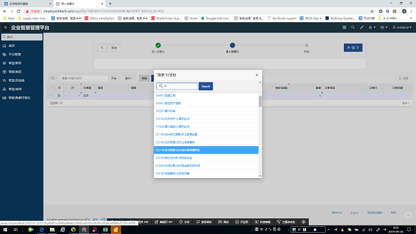The height and width of the screenshot is (234, 416).
Task: Bookmark this page with star icon
Action: 372,11
